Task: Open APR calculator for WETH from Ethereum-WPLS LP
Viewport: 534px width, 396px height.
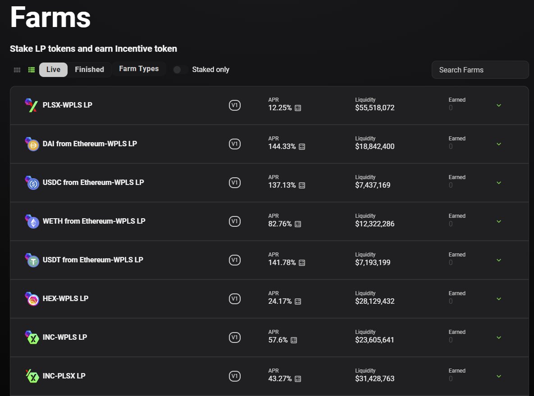Action: [298, 224]
